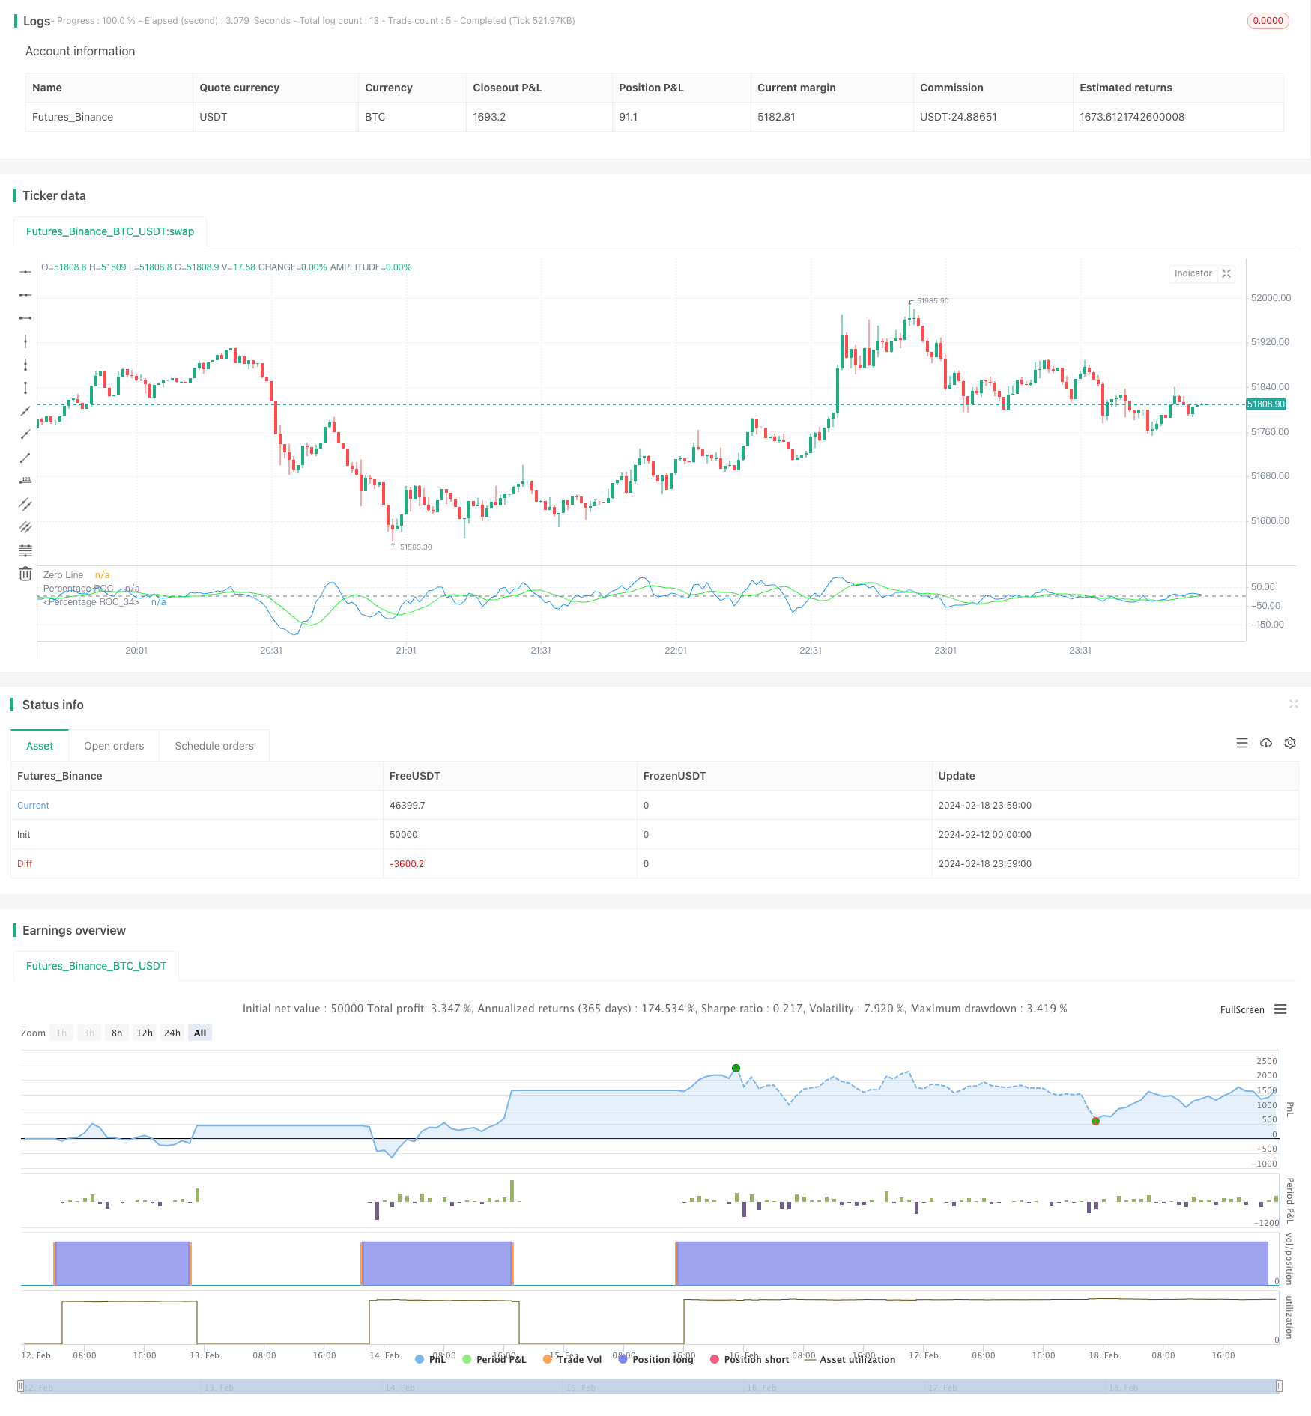Switch to the Asset tab

click(x=40, y=746)
